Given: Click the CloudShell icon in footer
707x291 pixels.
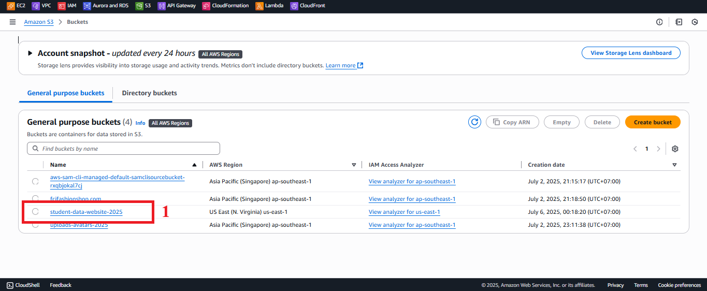Looking at the screenshot, I should 10,285.
